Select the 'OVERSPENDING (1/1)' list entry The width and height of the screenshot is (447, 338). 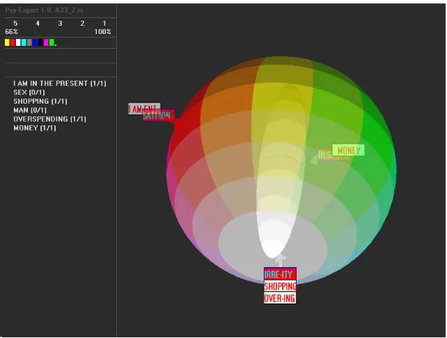[49, 119]
